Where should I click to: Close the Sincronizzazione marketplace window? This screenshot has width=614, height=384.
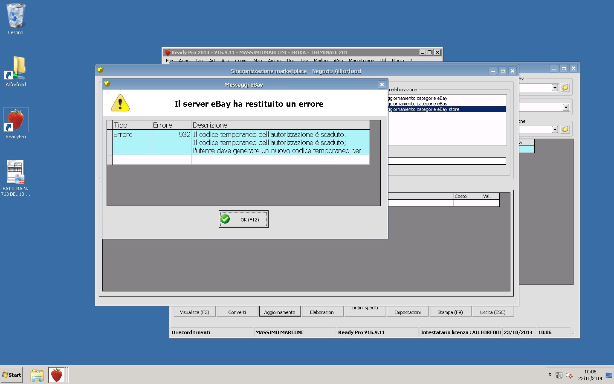click(513, 71)
